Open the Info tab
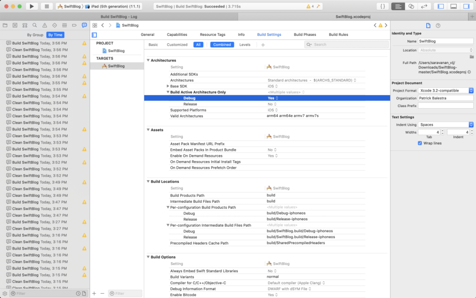The image size is (476, 298). click(x=242, y=35)
